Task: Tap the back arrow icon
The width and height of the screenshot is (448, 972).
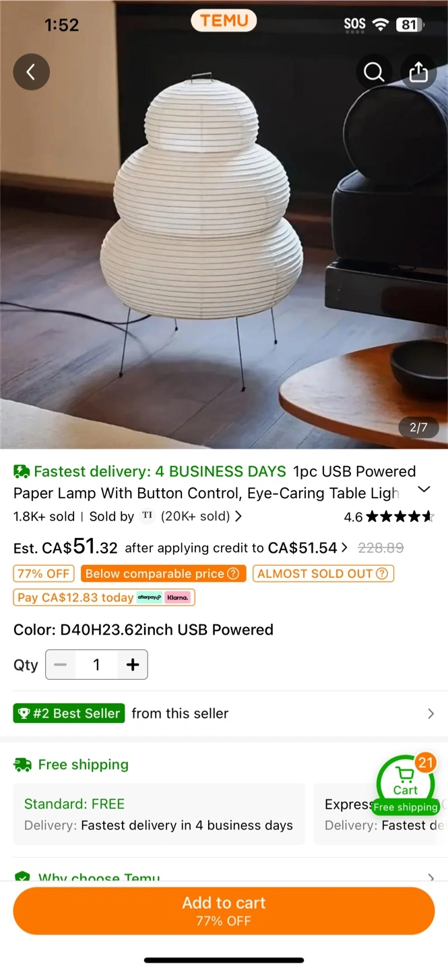Action: tap(31, 72)
